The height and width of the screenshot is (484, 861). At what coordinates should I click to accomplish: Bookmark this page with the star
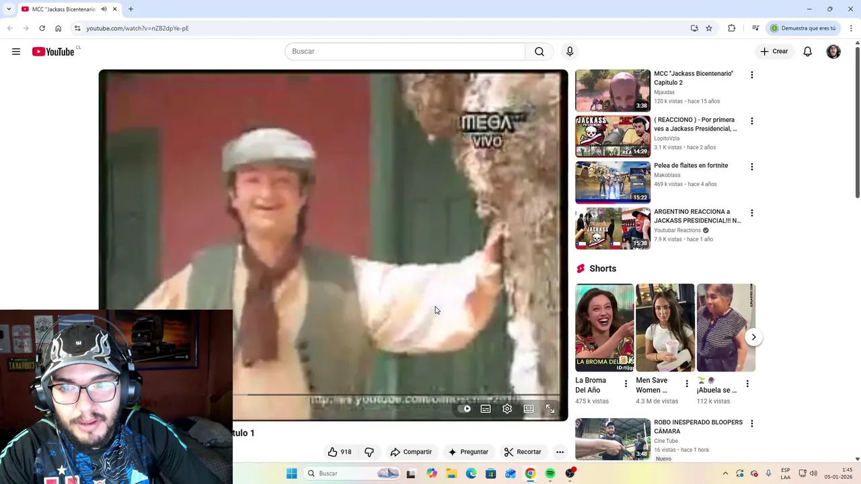pos(709,28)
